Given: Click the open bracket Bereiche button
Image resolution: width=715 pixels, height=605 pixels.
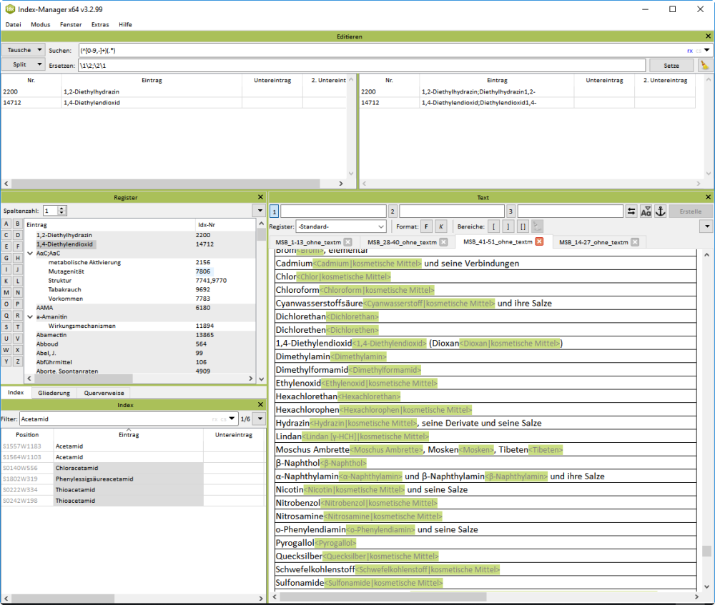Looking at the screenshot, I should (x=493, y=226).
